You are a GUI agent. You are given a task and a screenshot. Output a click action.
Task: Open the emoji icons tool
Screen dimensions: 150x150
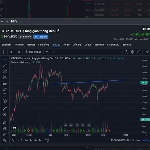tap(5, 101)
